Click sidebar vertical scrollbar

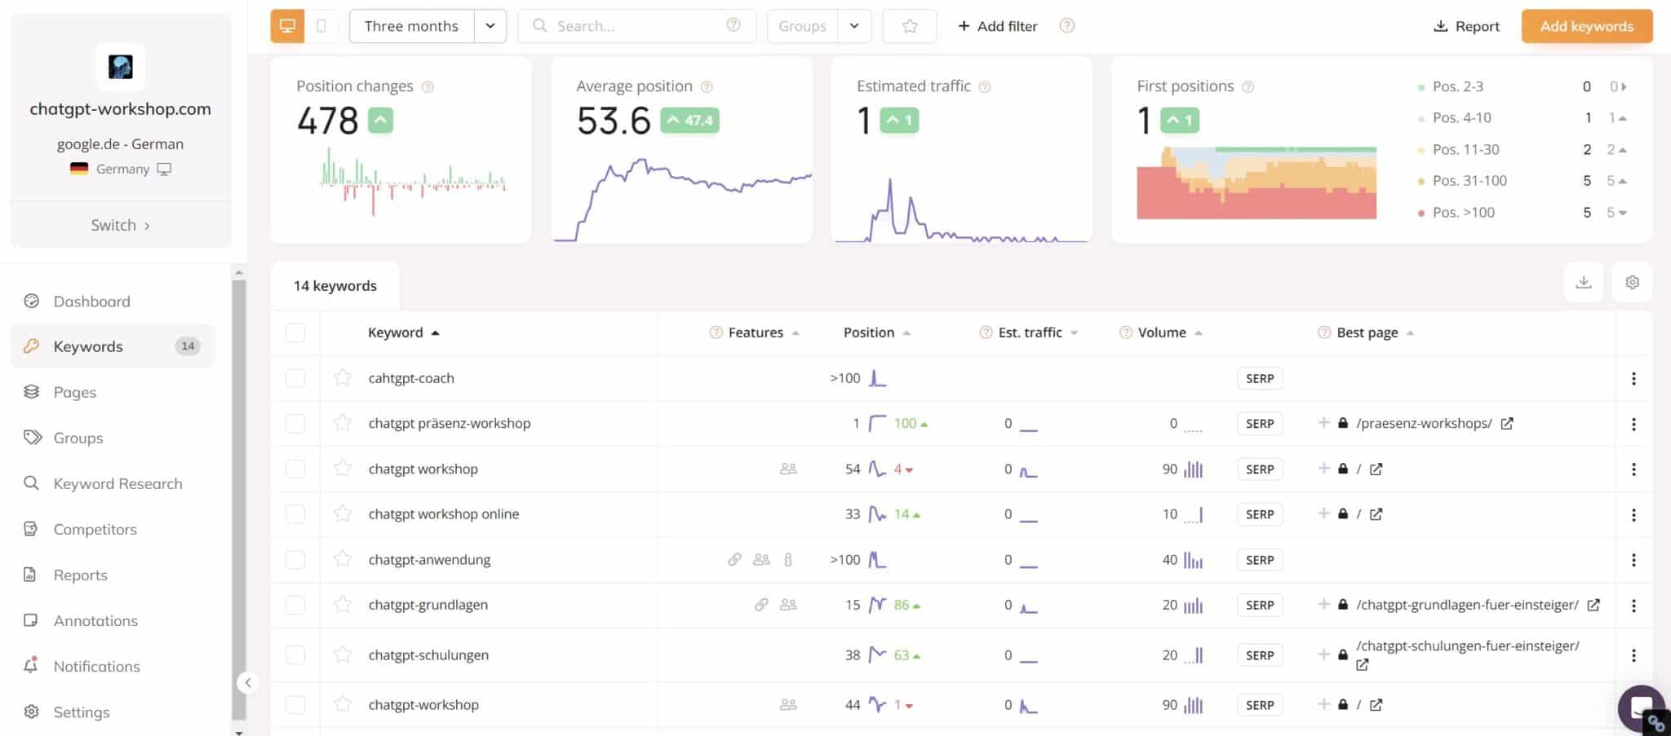coord(238,499)
